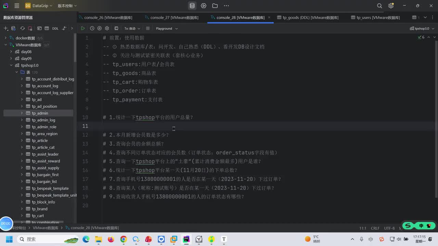
Task: Click the services play-circle icon in title bar
Action: [x=204, y=6]
